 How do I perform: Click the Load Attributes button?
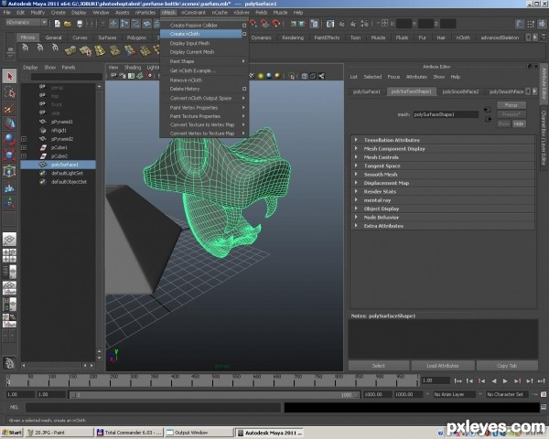coord(443,366)
